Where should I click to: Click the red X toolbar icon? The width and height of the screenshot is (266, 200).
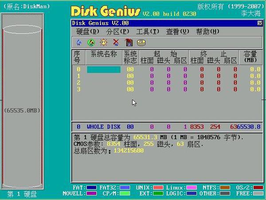point(116,43)
